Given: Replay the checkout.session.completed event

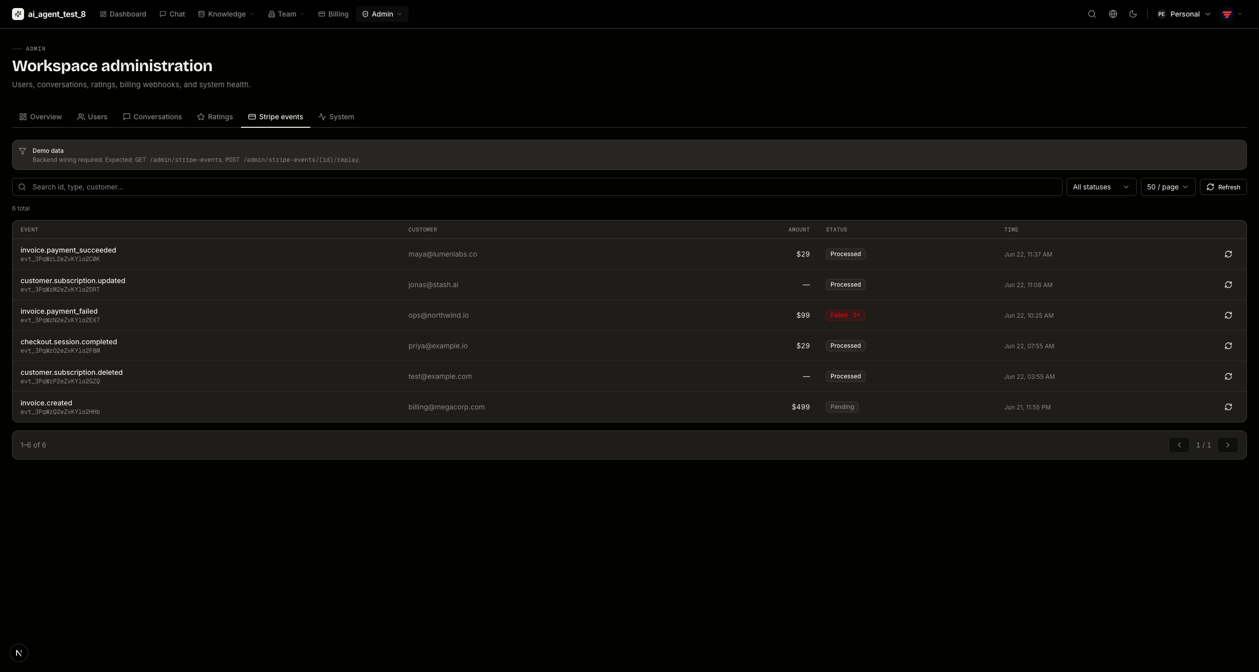Looking at the screenshot, I should [1228, 346].
